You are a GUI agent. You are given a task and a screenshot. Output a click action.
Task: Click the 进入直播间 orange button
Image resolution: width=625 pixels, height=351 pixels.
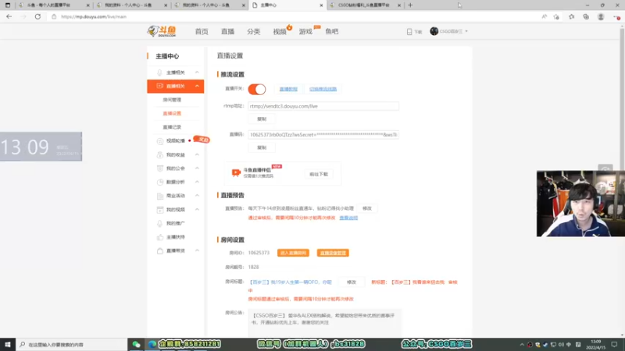point(293,253)
